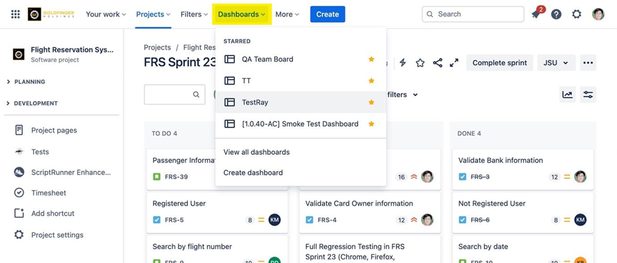
Task: Open the help question mark icon
Action: [x=556, y=14]
